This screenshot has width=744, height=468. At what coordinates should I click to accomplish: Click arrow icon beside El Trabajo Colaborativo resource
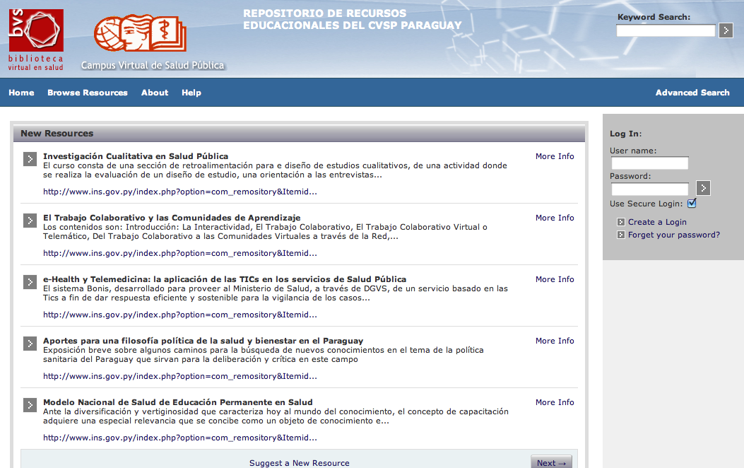30,221
